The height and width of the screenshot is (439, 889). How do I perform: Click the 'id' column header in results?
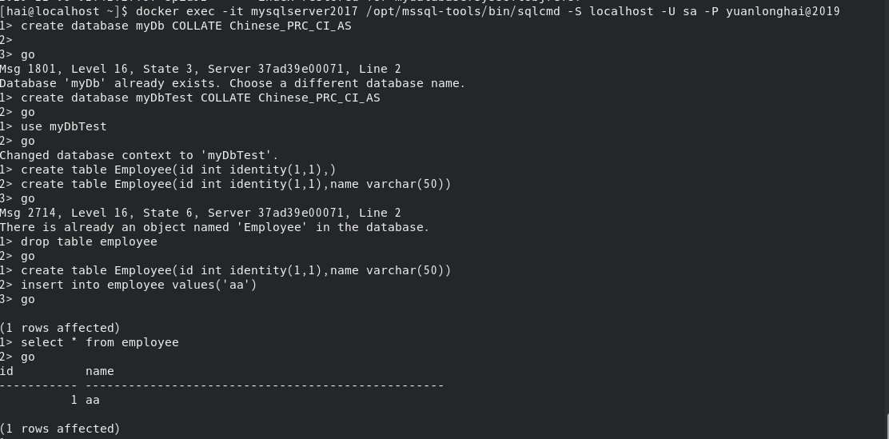(6, 371)
